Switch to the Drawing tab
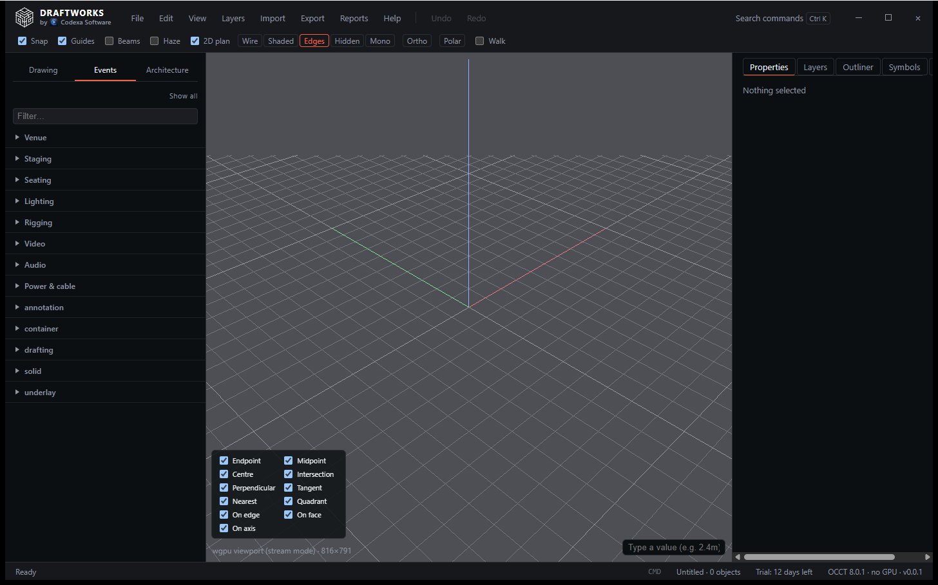938x585 pixels. [43, 70]
